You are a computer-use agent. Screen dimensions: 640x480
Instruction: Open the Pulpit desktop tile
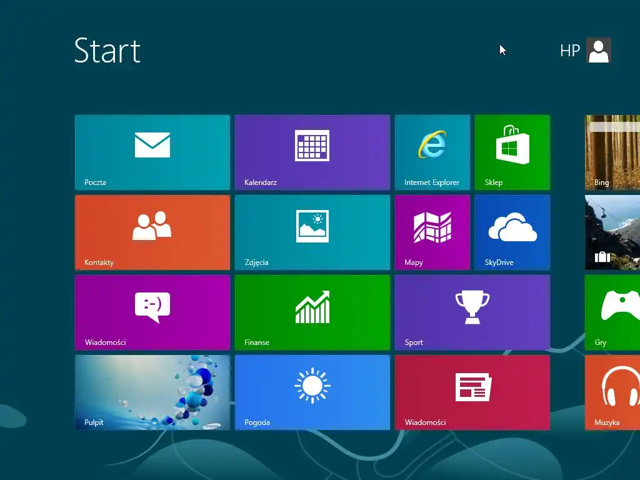pos(152,392)
